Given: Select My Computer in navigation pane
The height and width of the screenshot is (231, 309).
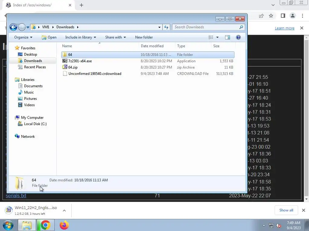Looking at the screenshot, I should (32, 118).
